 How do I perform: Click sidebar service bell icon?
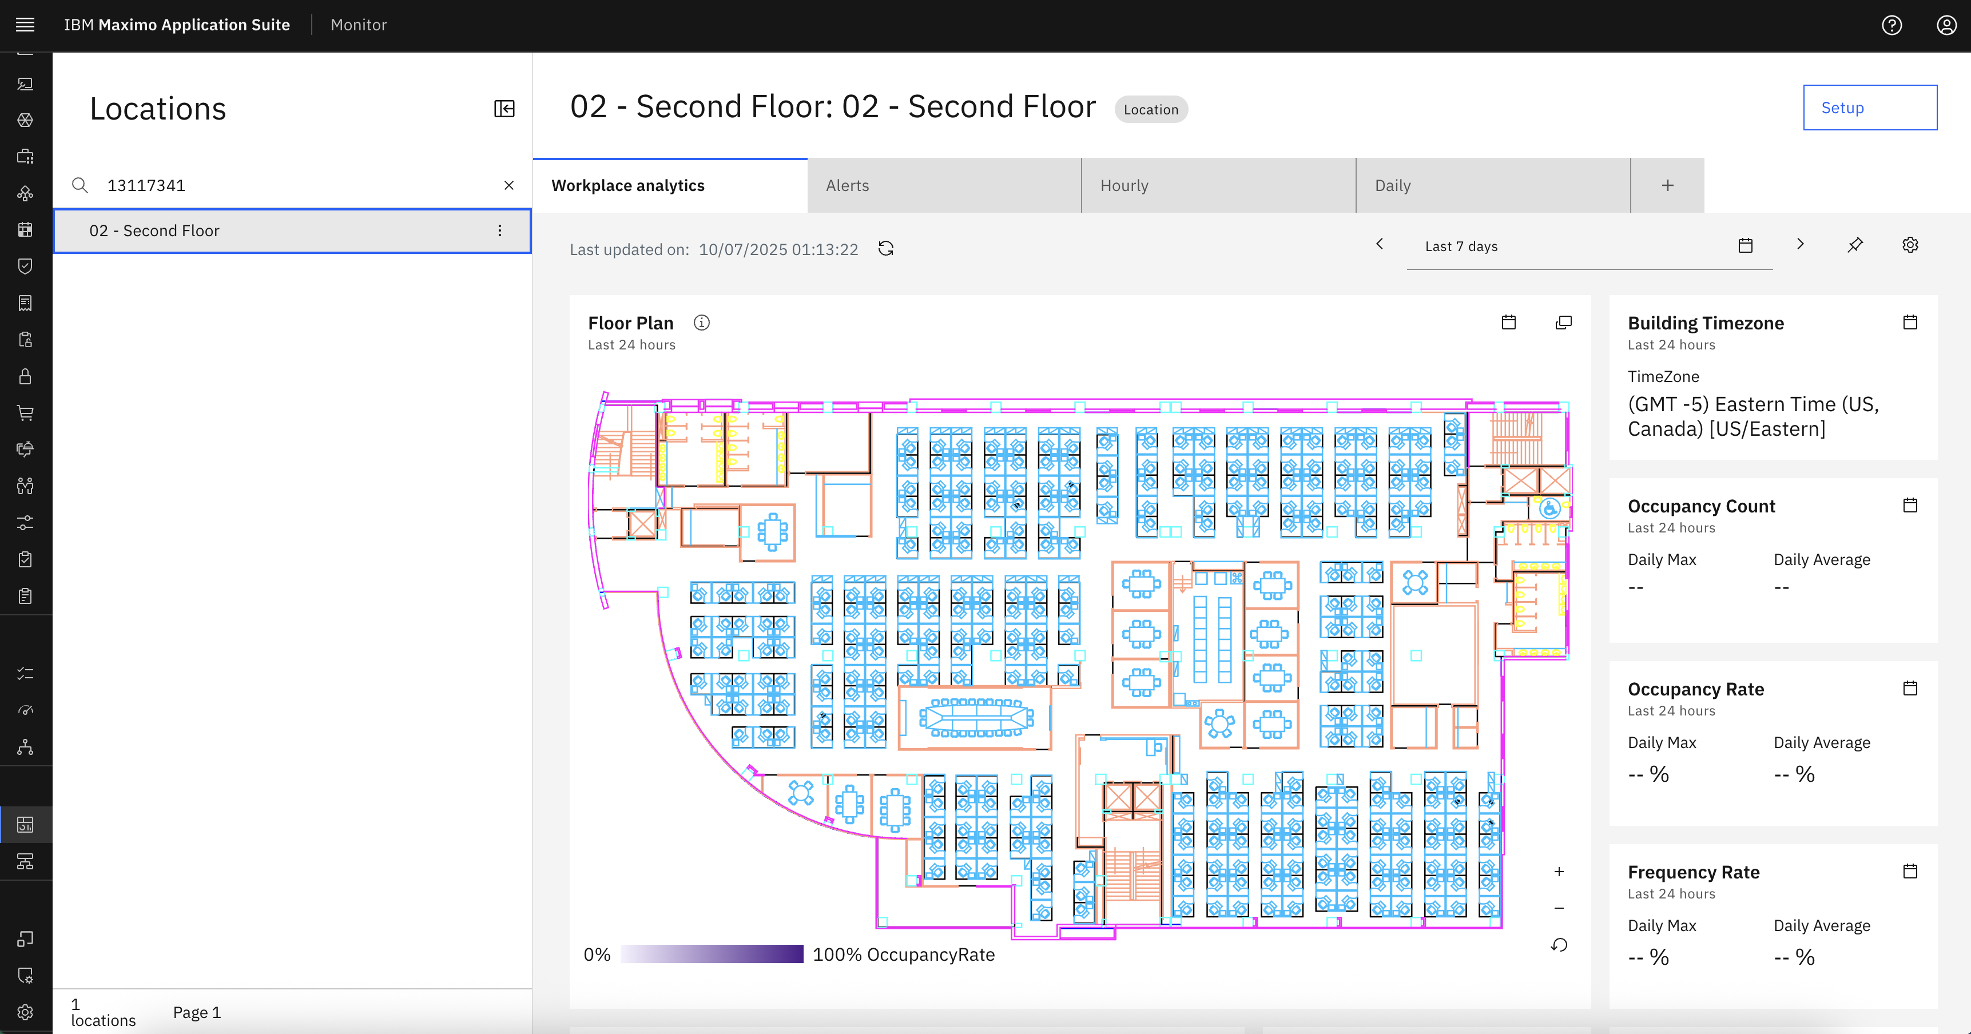point(25,450)
